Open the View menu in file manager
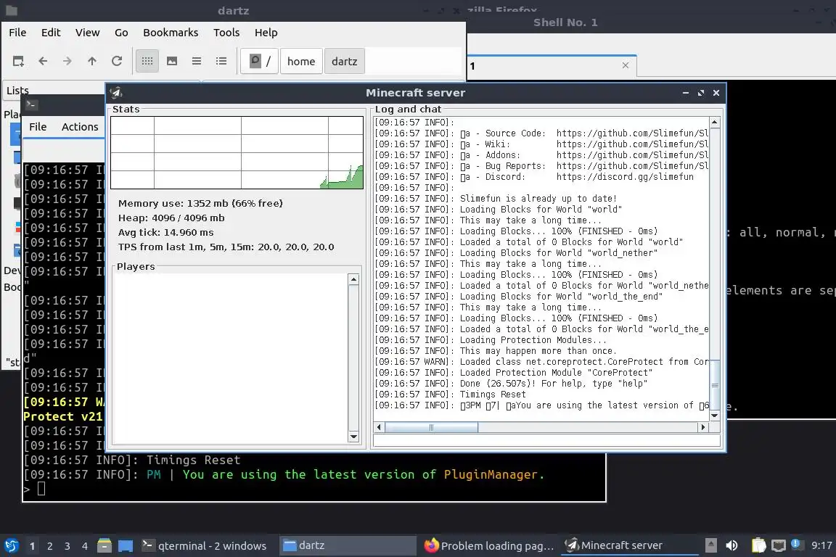Screen dimensions: 836x557 point(87,33)
